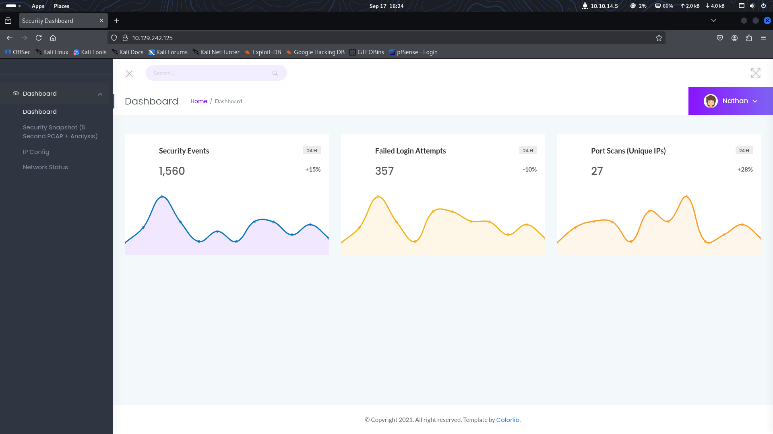Click the fullscreen expand icon at top right

pos(756,73)
